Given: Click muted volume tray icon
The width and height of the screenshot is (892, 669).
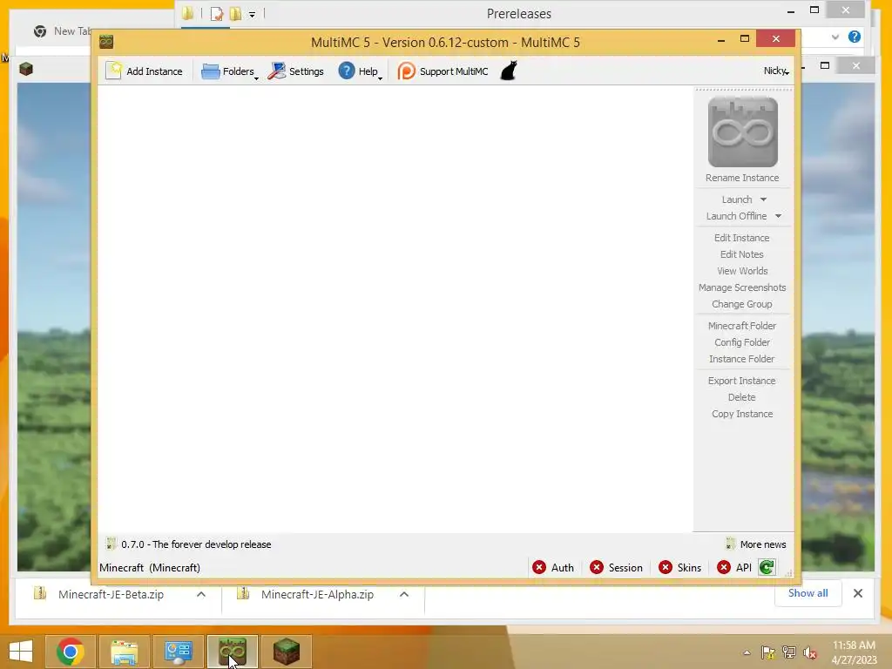Looking at the screenshot, I should coord(810,652).
